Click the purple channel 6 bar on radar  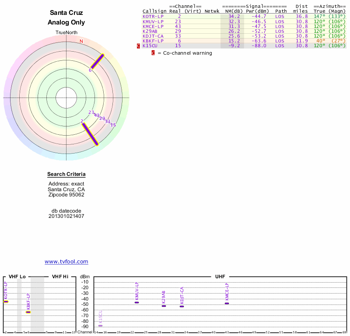click(97, 62)
